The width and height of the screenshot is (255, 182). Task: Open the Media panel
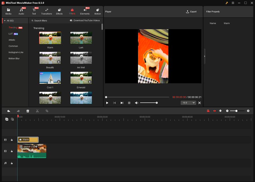[8, 11]
